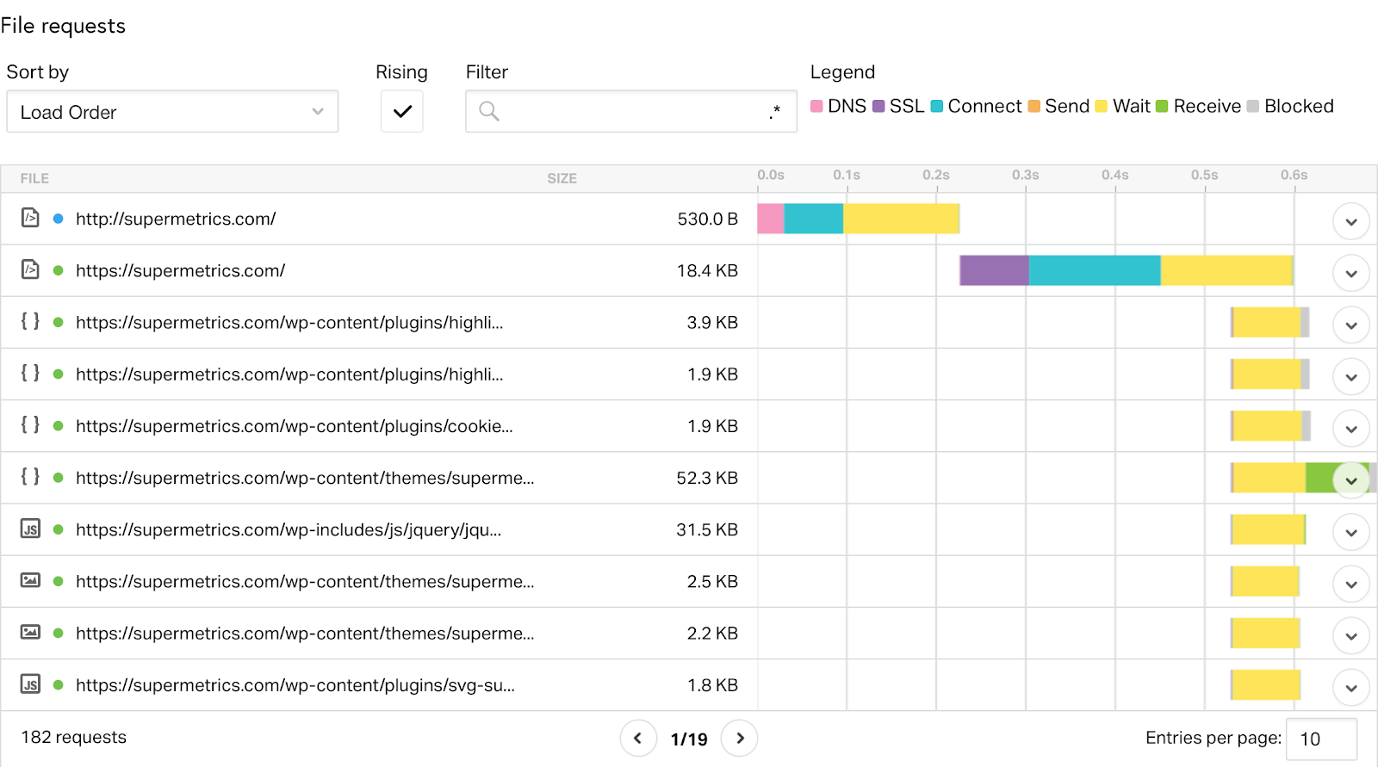This screenshot has height=767, width=1378.
Task: Click the JS icon for the svg-su plugin row
Action: 30,684
